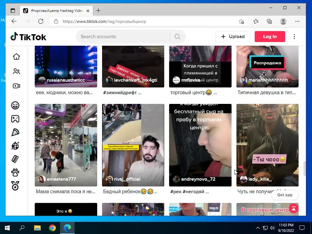Click the caption 'еее, модники, можно ва...'

64,93
